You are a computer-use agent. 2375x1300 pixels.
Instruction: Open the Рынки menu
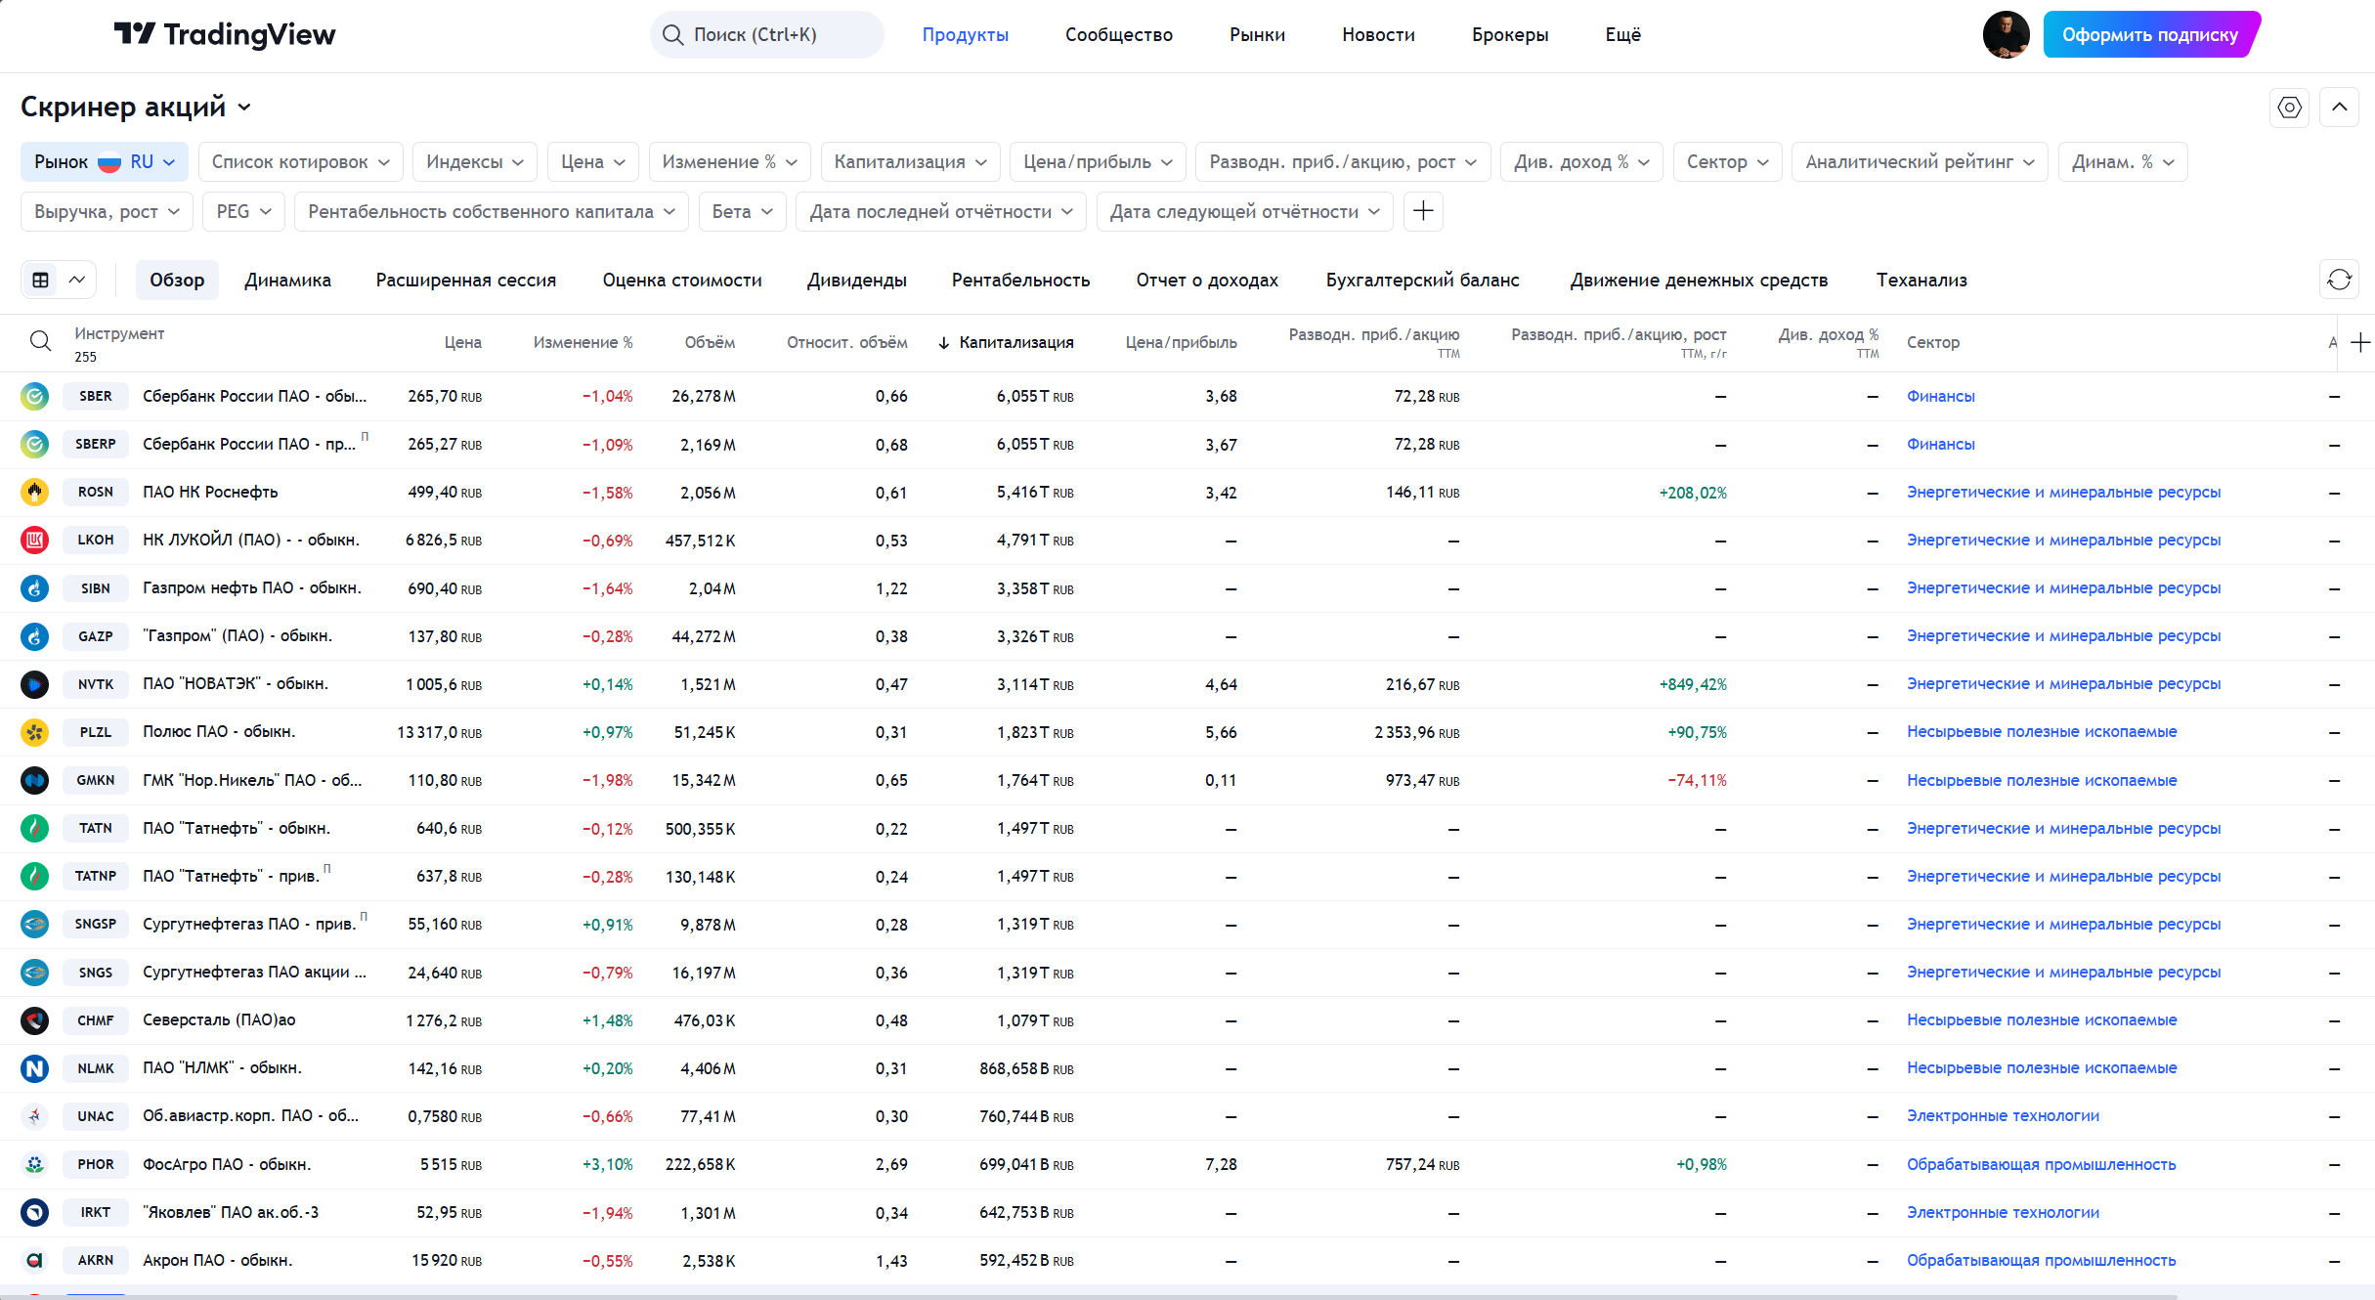(1257, 34)
